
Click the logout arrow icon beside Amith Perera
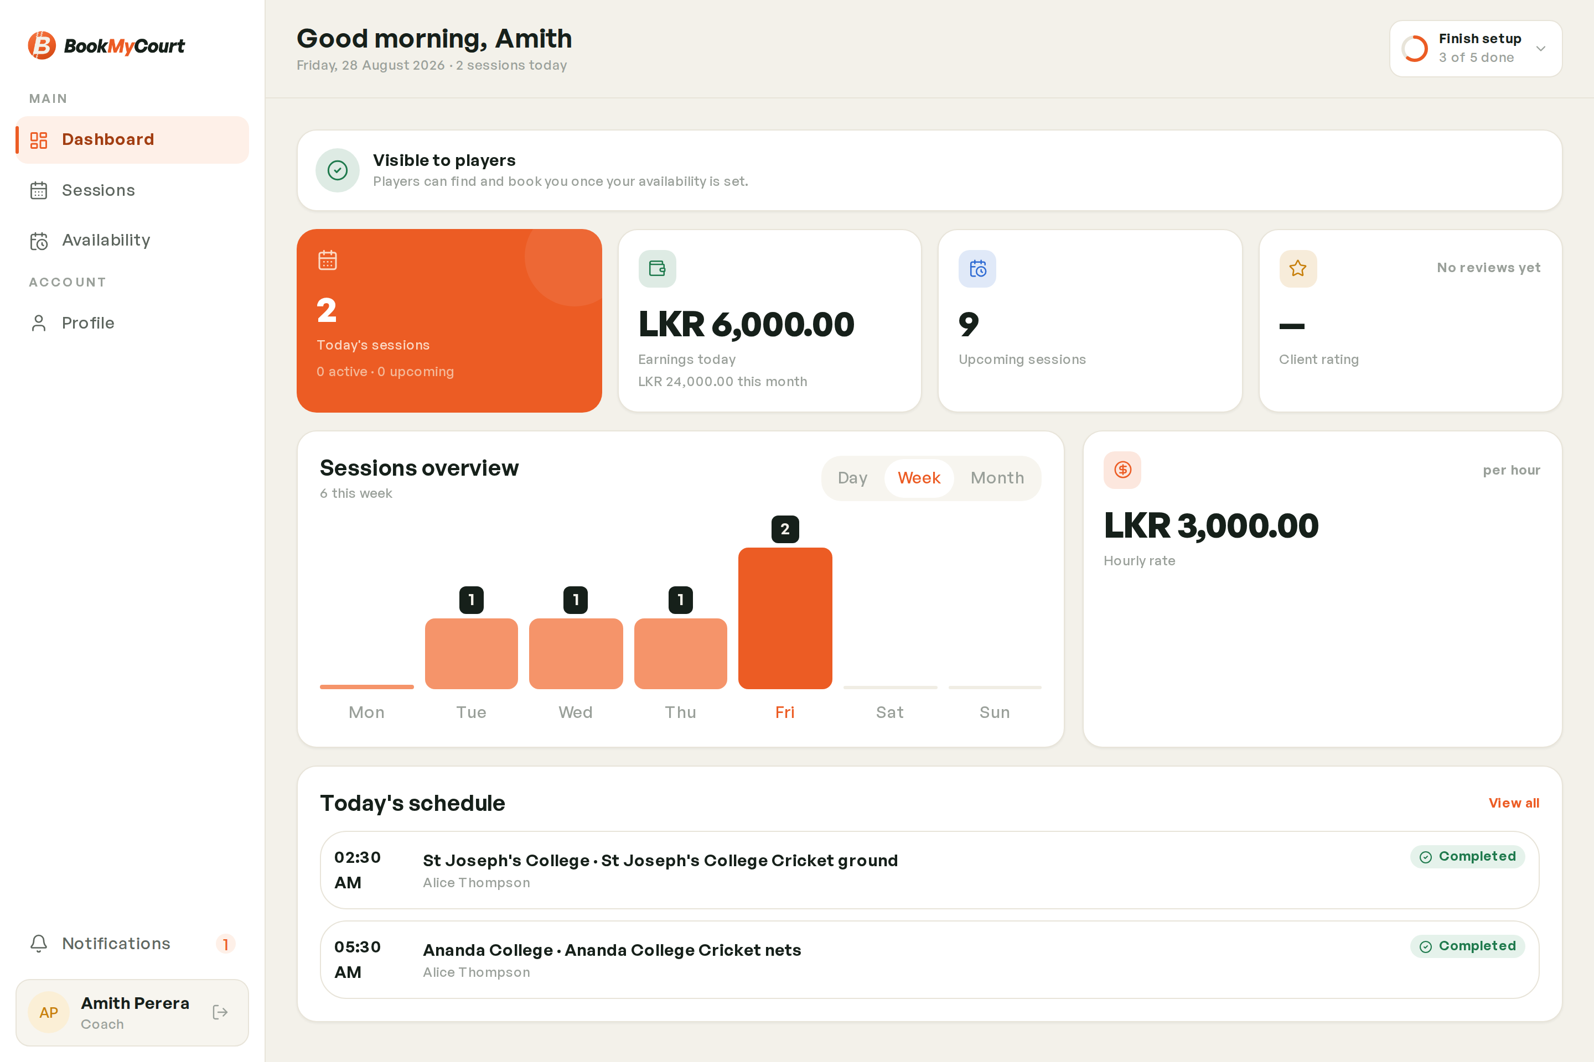[220, 1012]
